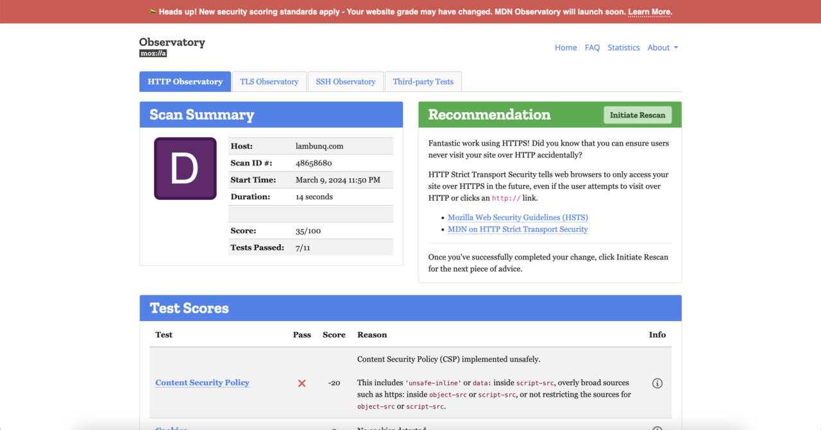Switch to the SSH Observatory tab

345,81
